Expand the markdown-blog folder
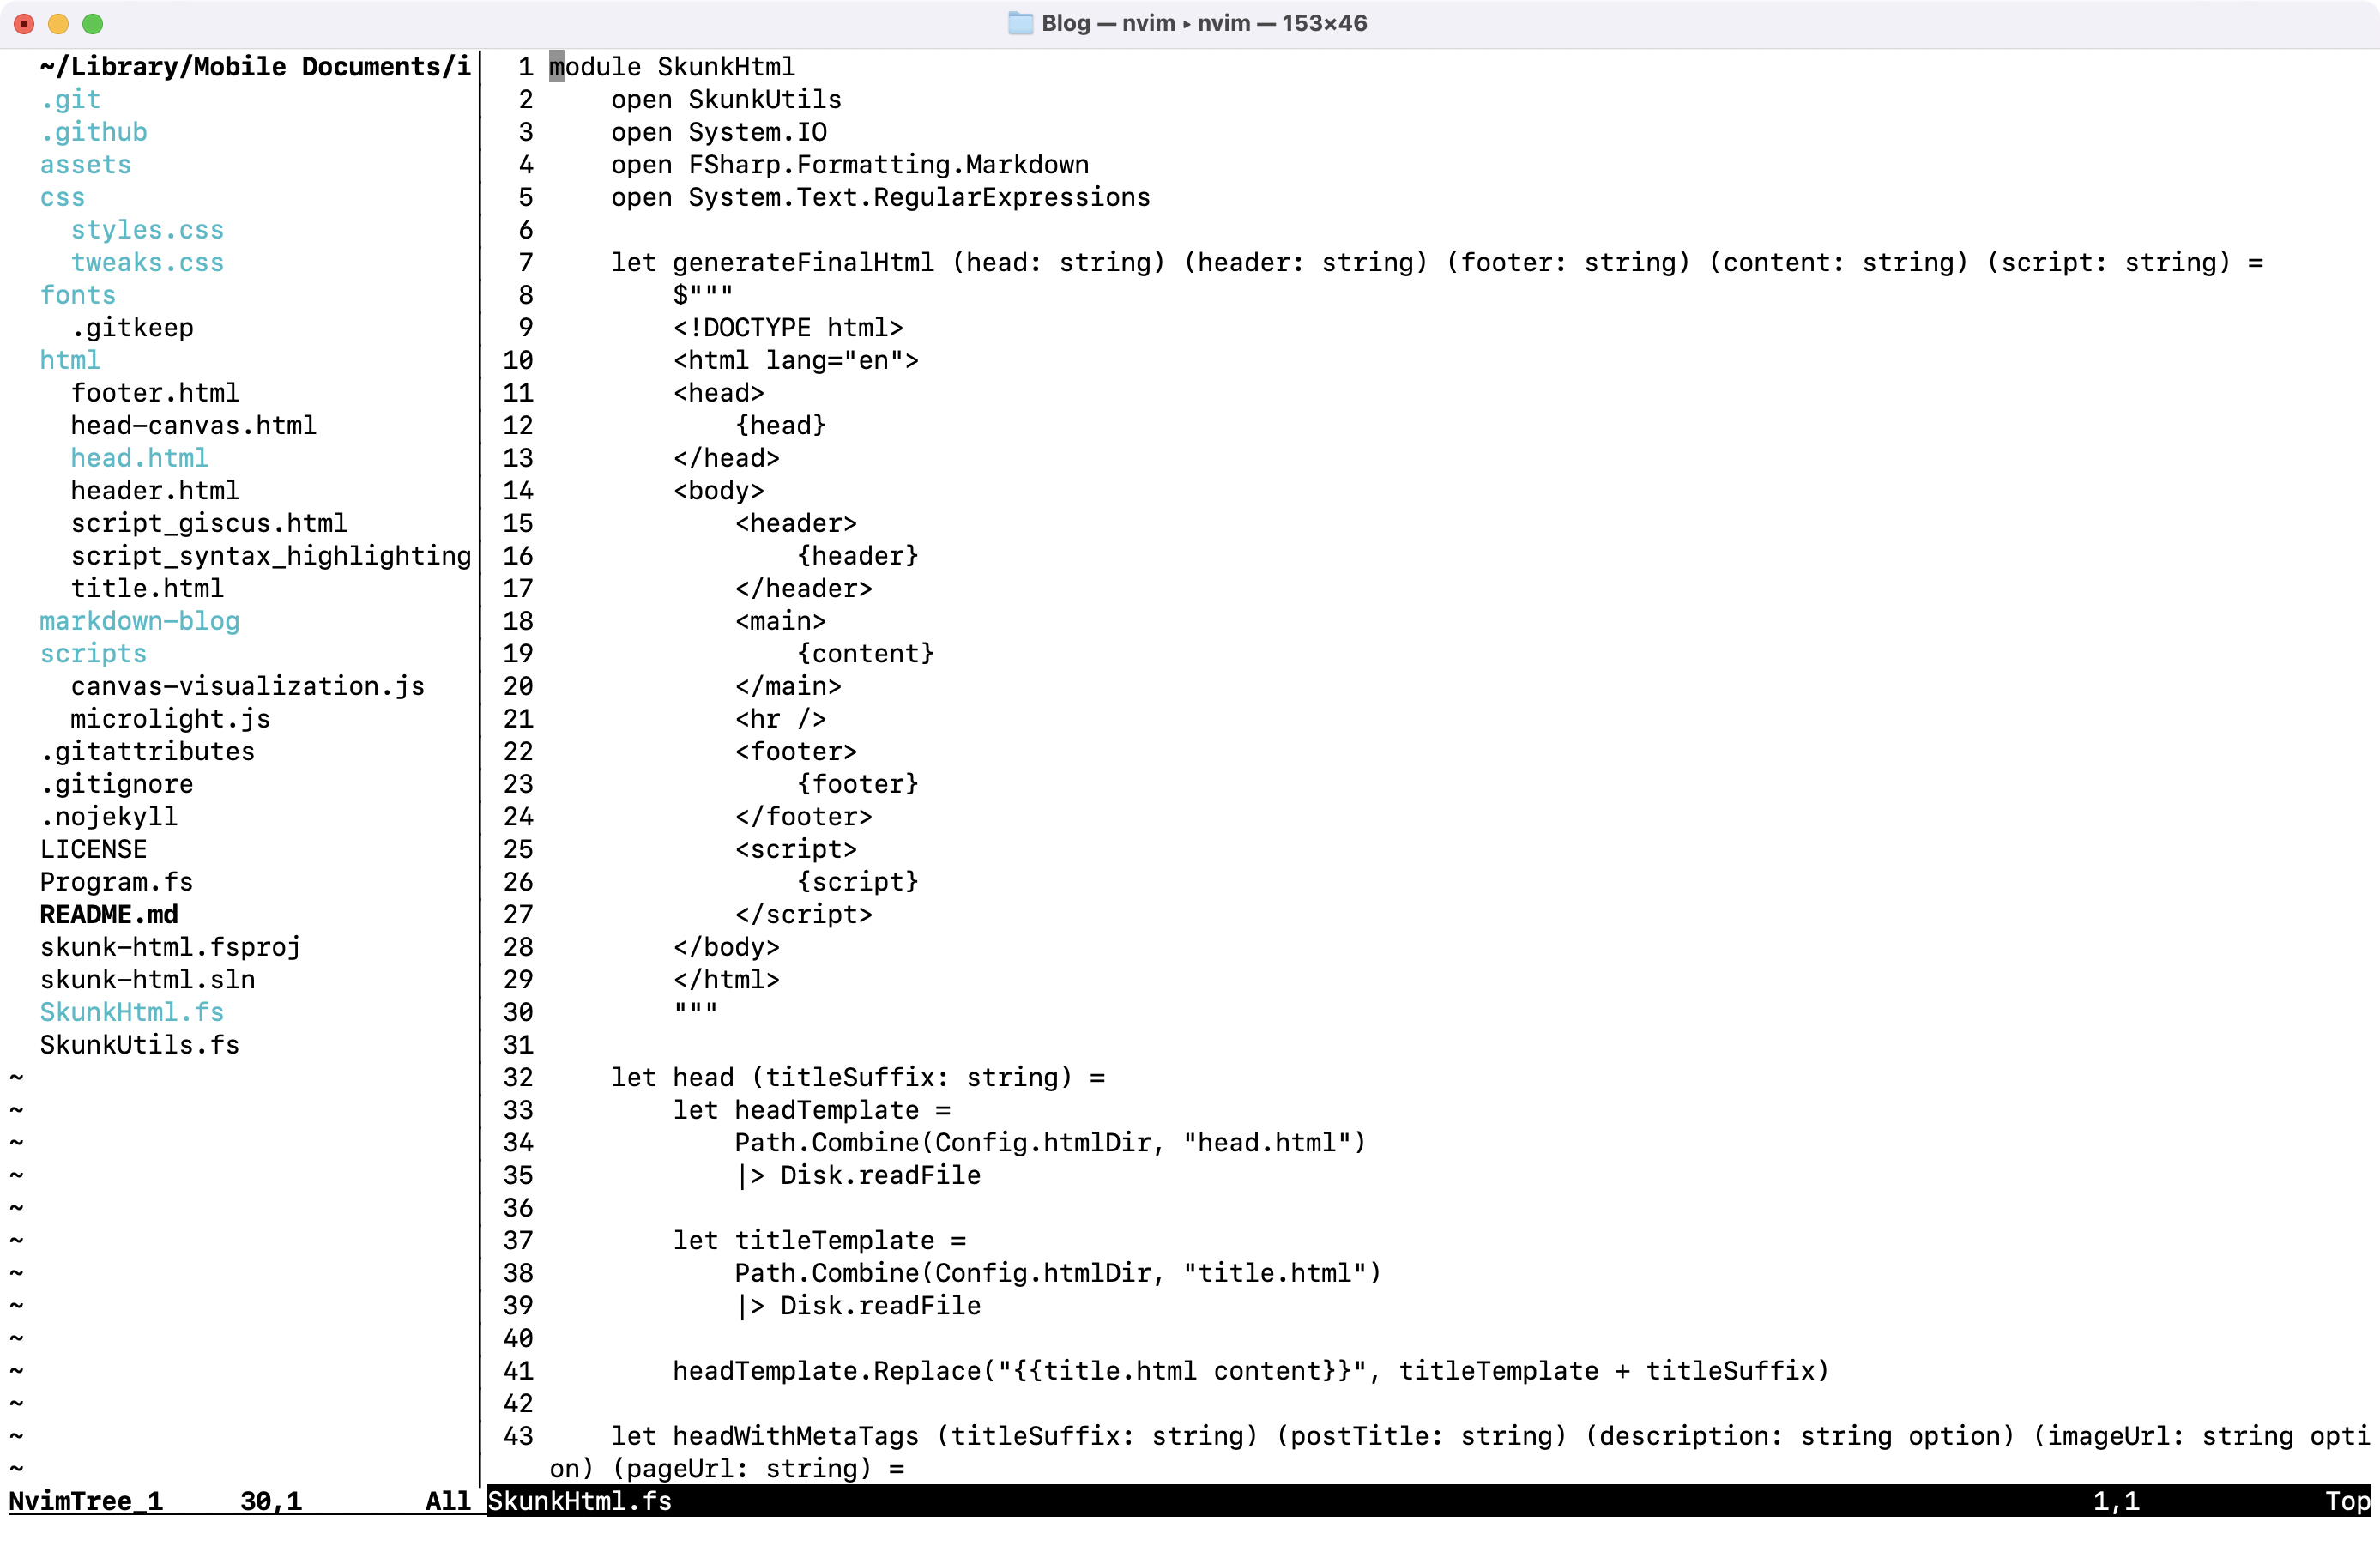Screen dimensions: 2380x1558 point(139,621)
